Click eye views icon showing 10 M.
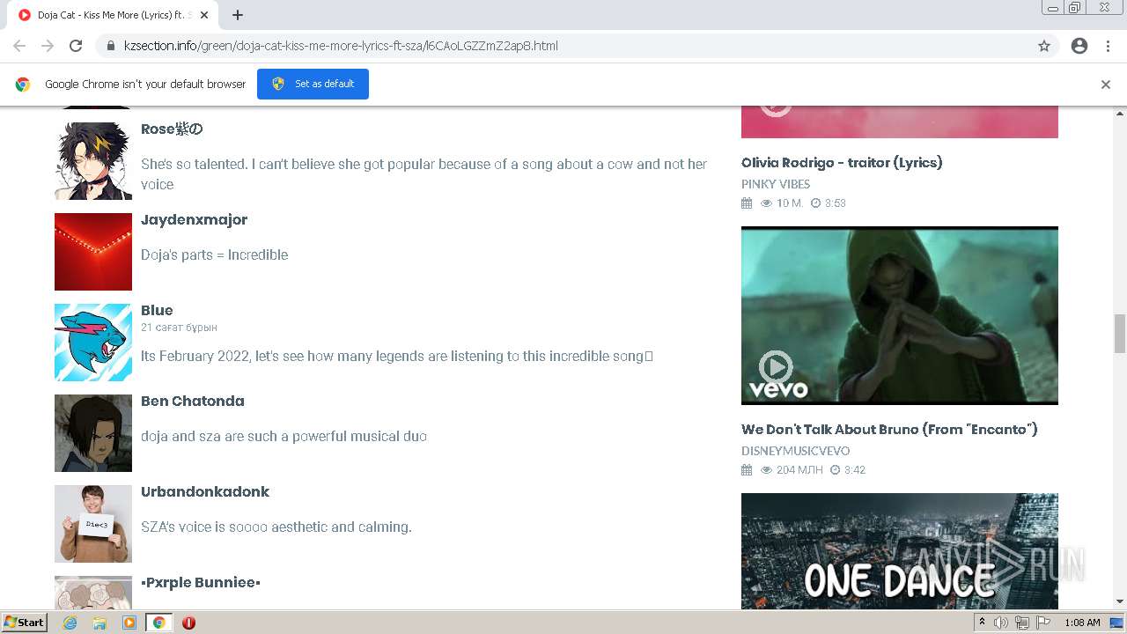1127x634 pixels. (x=766, y=203)
